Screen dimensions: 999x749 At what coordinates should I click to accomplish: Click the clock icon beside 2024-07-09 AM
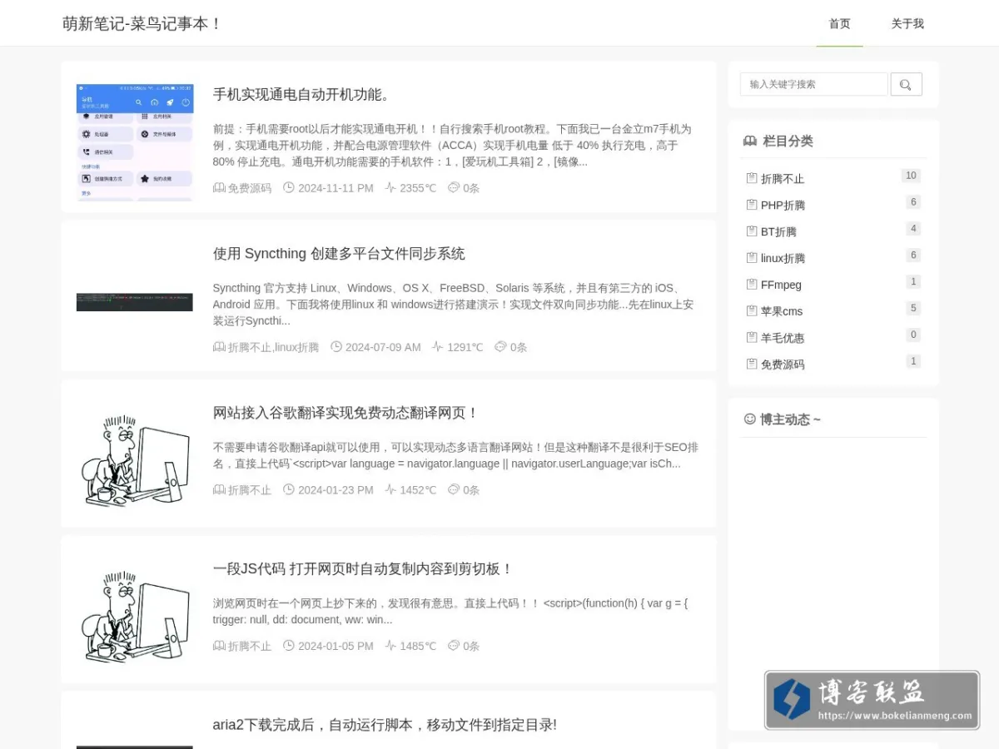point(336,347)
